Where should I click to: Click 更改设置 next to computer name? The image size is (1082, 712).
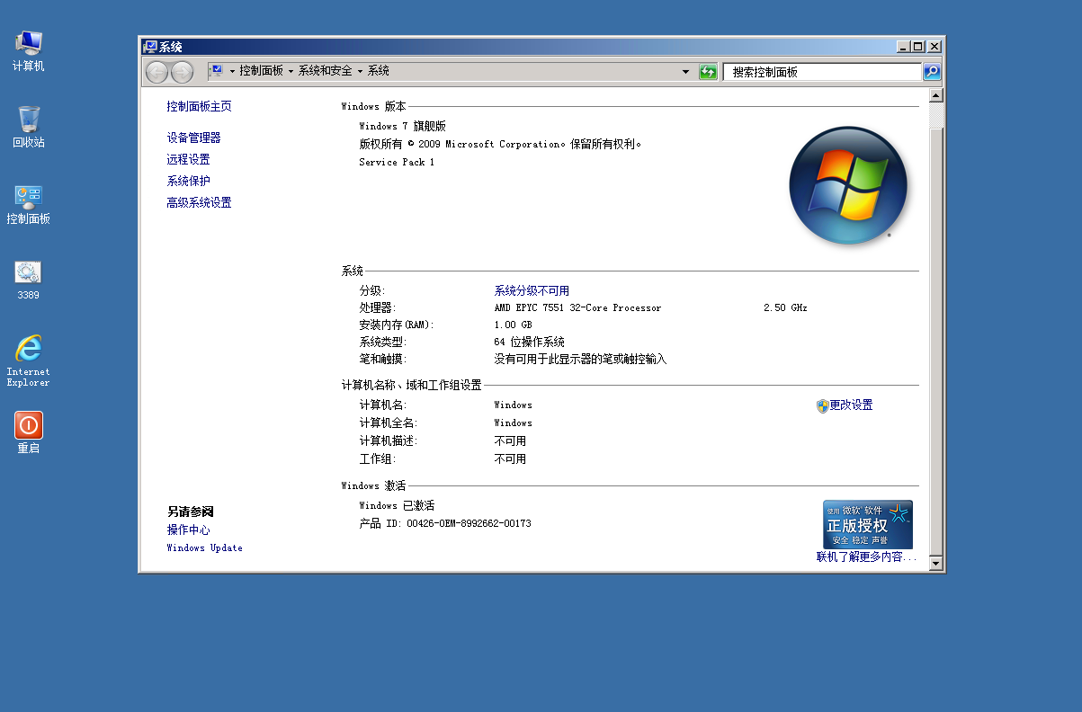tap(850, 405)
